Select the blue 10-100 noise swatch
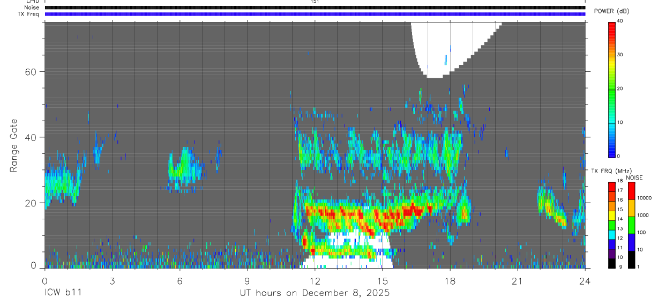This screenshot has width=658, height=304. (631, 242)
